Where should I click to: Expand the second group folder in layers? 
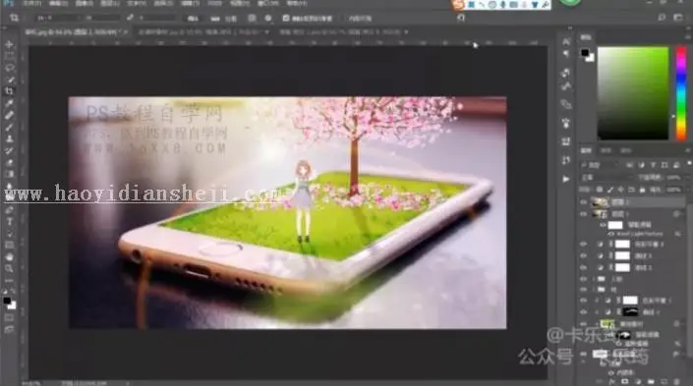(594, 290)
